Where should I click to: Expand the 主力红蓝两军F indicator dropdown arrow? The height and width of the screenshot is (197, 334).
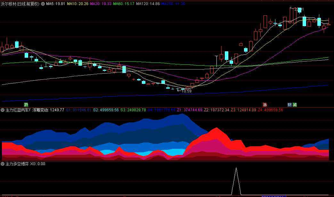pyautogui.click(x=3, y=110)
